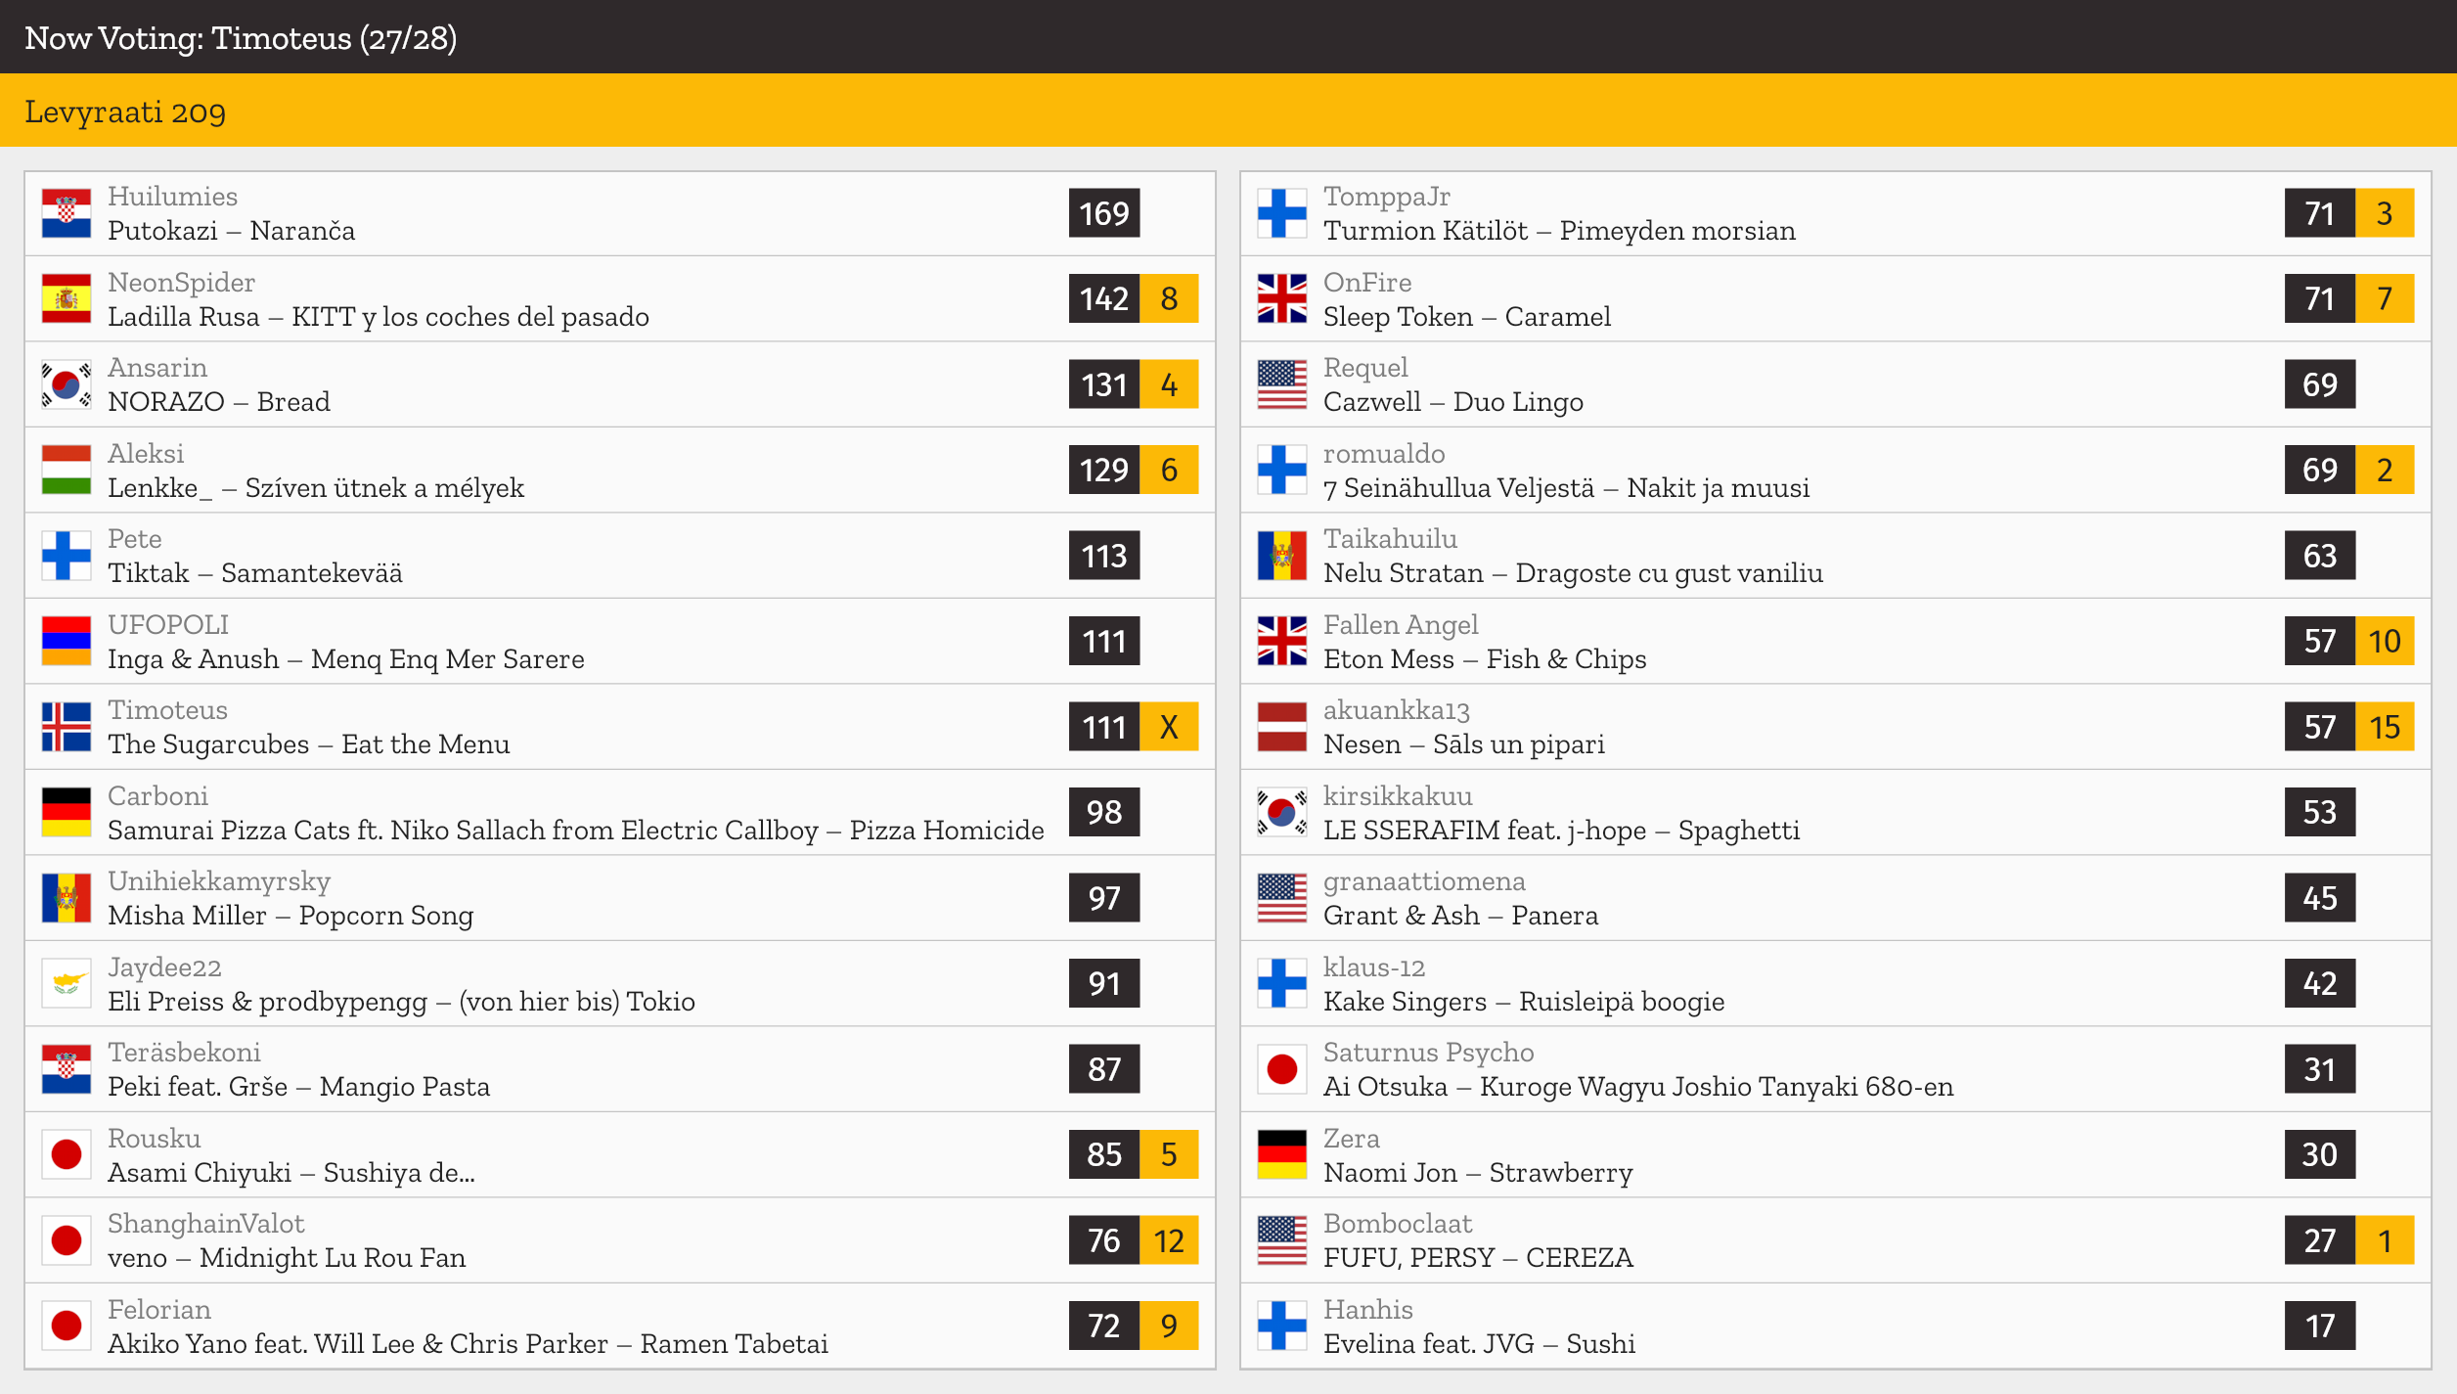This screenshot has width=2457, height=1394.
Task: Click the Croatian flag next to Huilumies
Action: point(67,213)
